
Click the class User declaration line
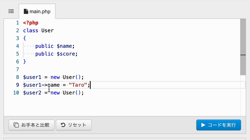click(x=38, y=30)
